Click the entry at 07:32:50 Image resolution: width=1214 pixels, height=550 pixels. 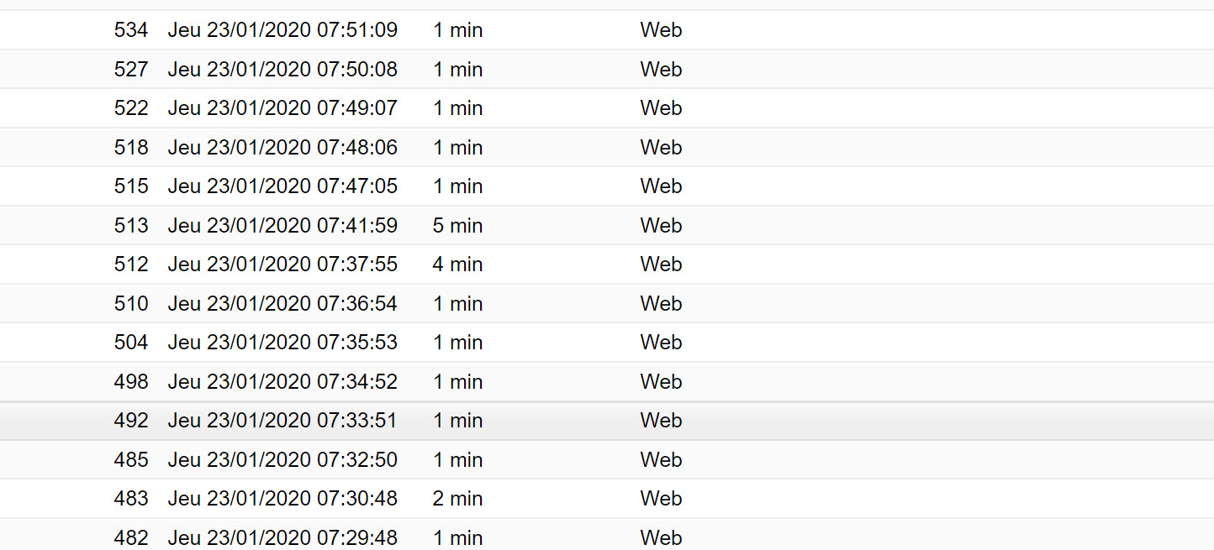(607, 459)
